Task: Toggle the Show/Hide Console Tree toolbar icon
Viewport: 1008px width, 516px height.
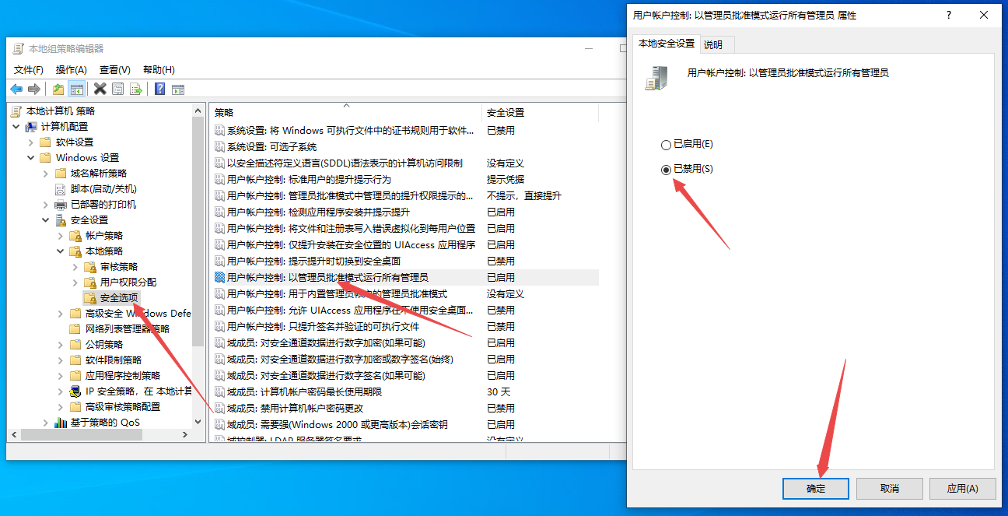Action: pyautogui.click(x=75, y=89)
